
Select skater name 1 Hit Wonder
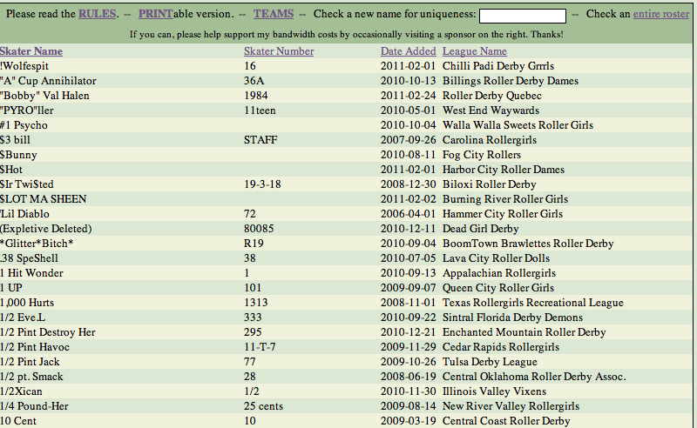[31, 273]
